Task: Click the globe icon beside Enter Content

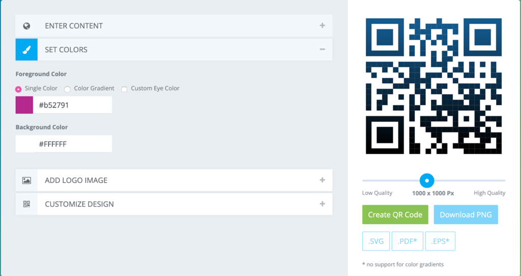Action: pyautogui.click(x=26, y=26)
